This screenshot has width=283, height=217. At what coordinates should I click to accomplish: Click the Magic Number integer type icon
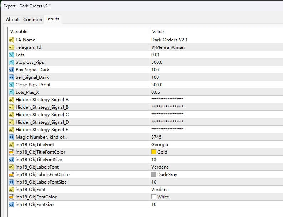coord(11,137)
